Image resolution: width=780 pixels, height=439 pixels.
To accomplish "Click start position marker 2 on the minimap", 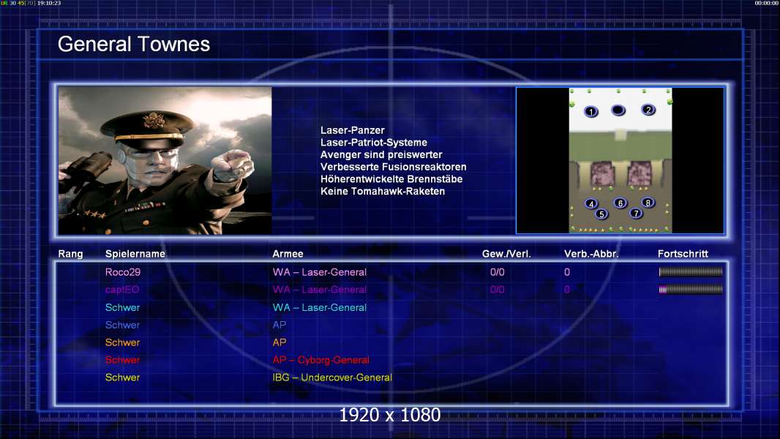I will tap(648, 110).
